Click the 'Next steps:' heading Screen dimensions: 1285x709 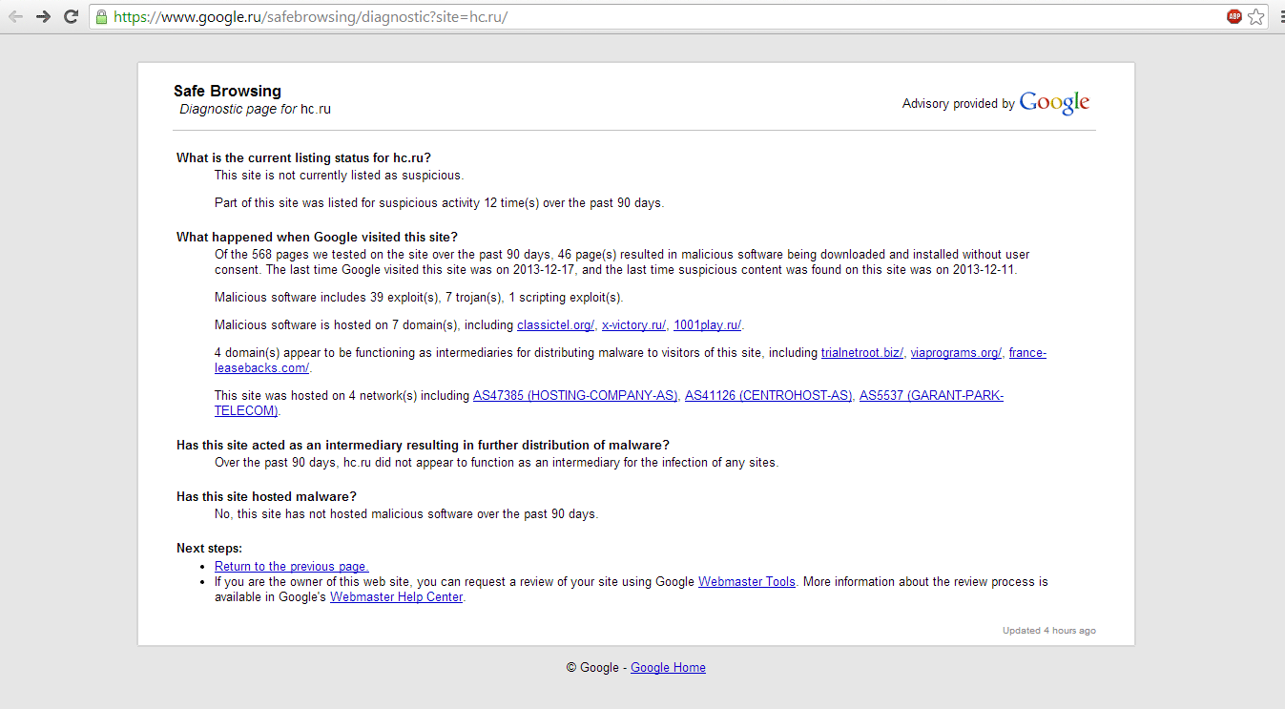point(209,549)
